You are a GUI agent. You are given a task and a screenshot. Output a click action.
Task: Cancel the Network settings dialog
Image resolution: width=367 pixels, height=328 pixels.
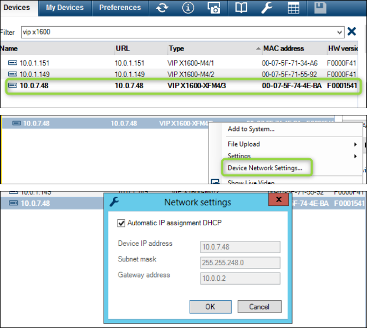[259, 306]
